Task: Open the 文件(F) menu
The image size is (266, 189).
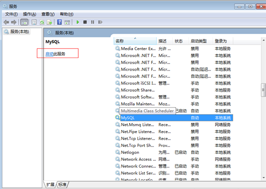Action: pyautogui.click(x=12, y=14)
